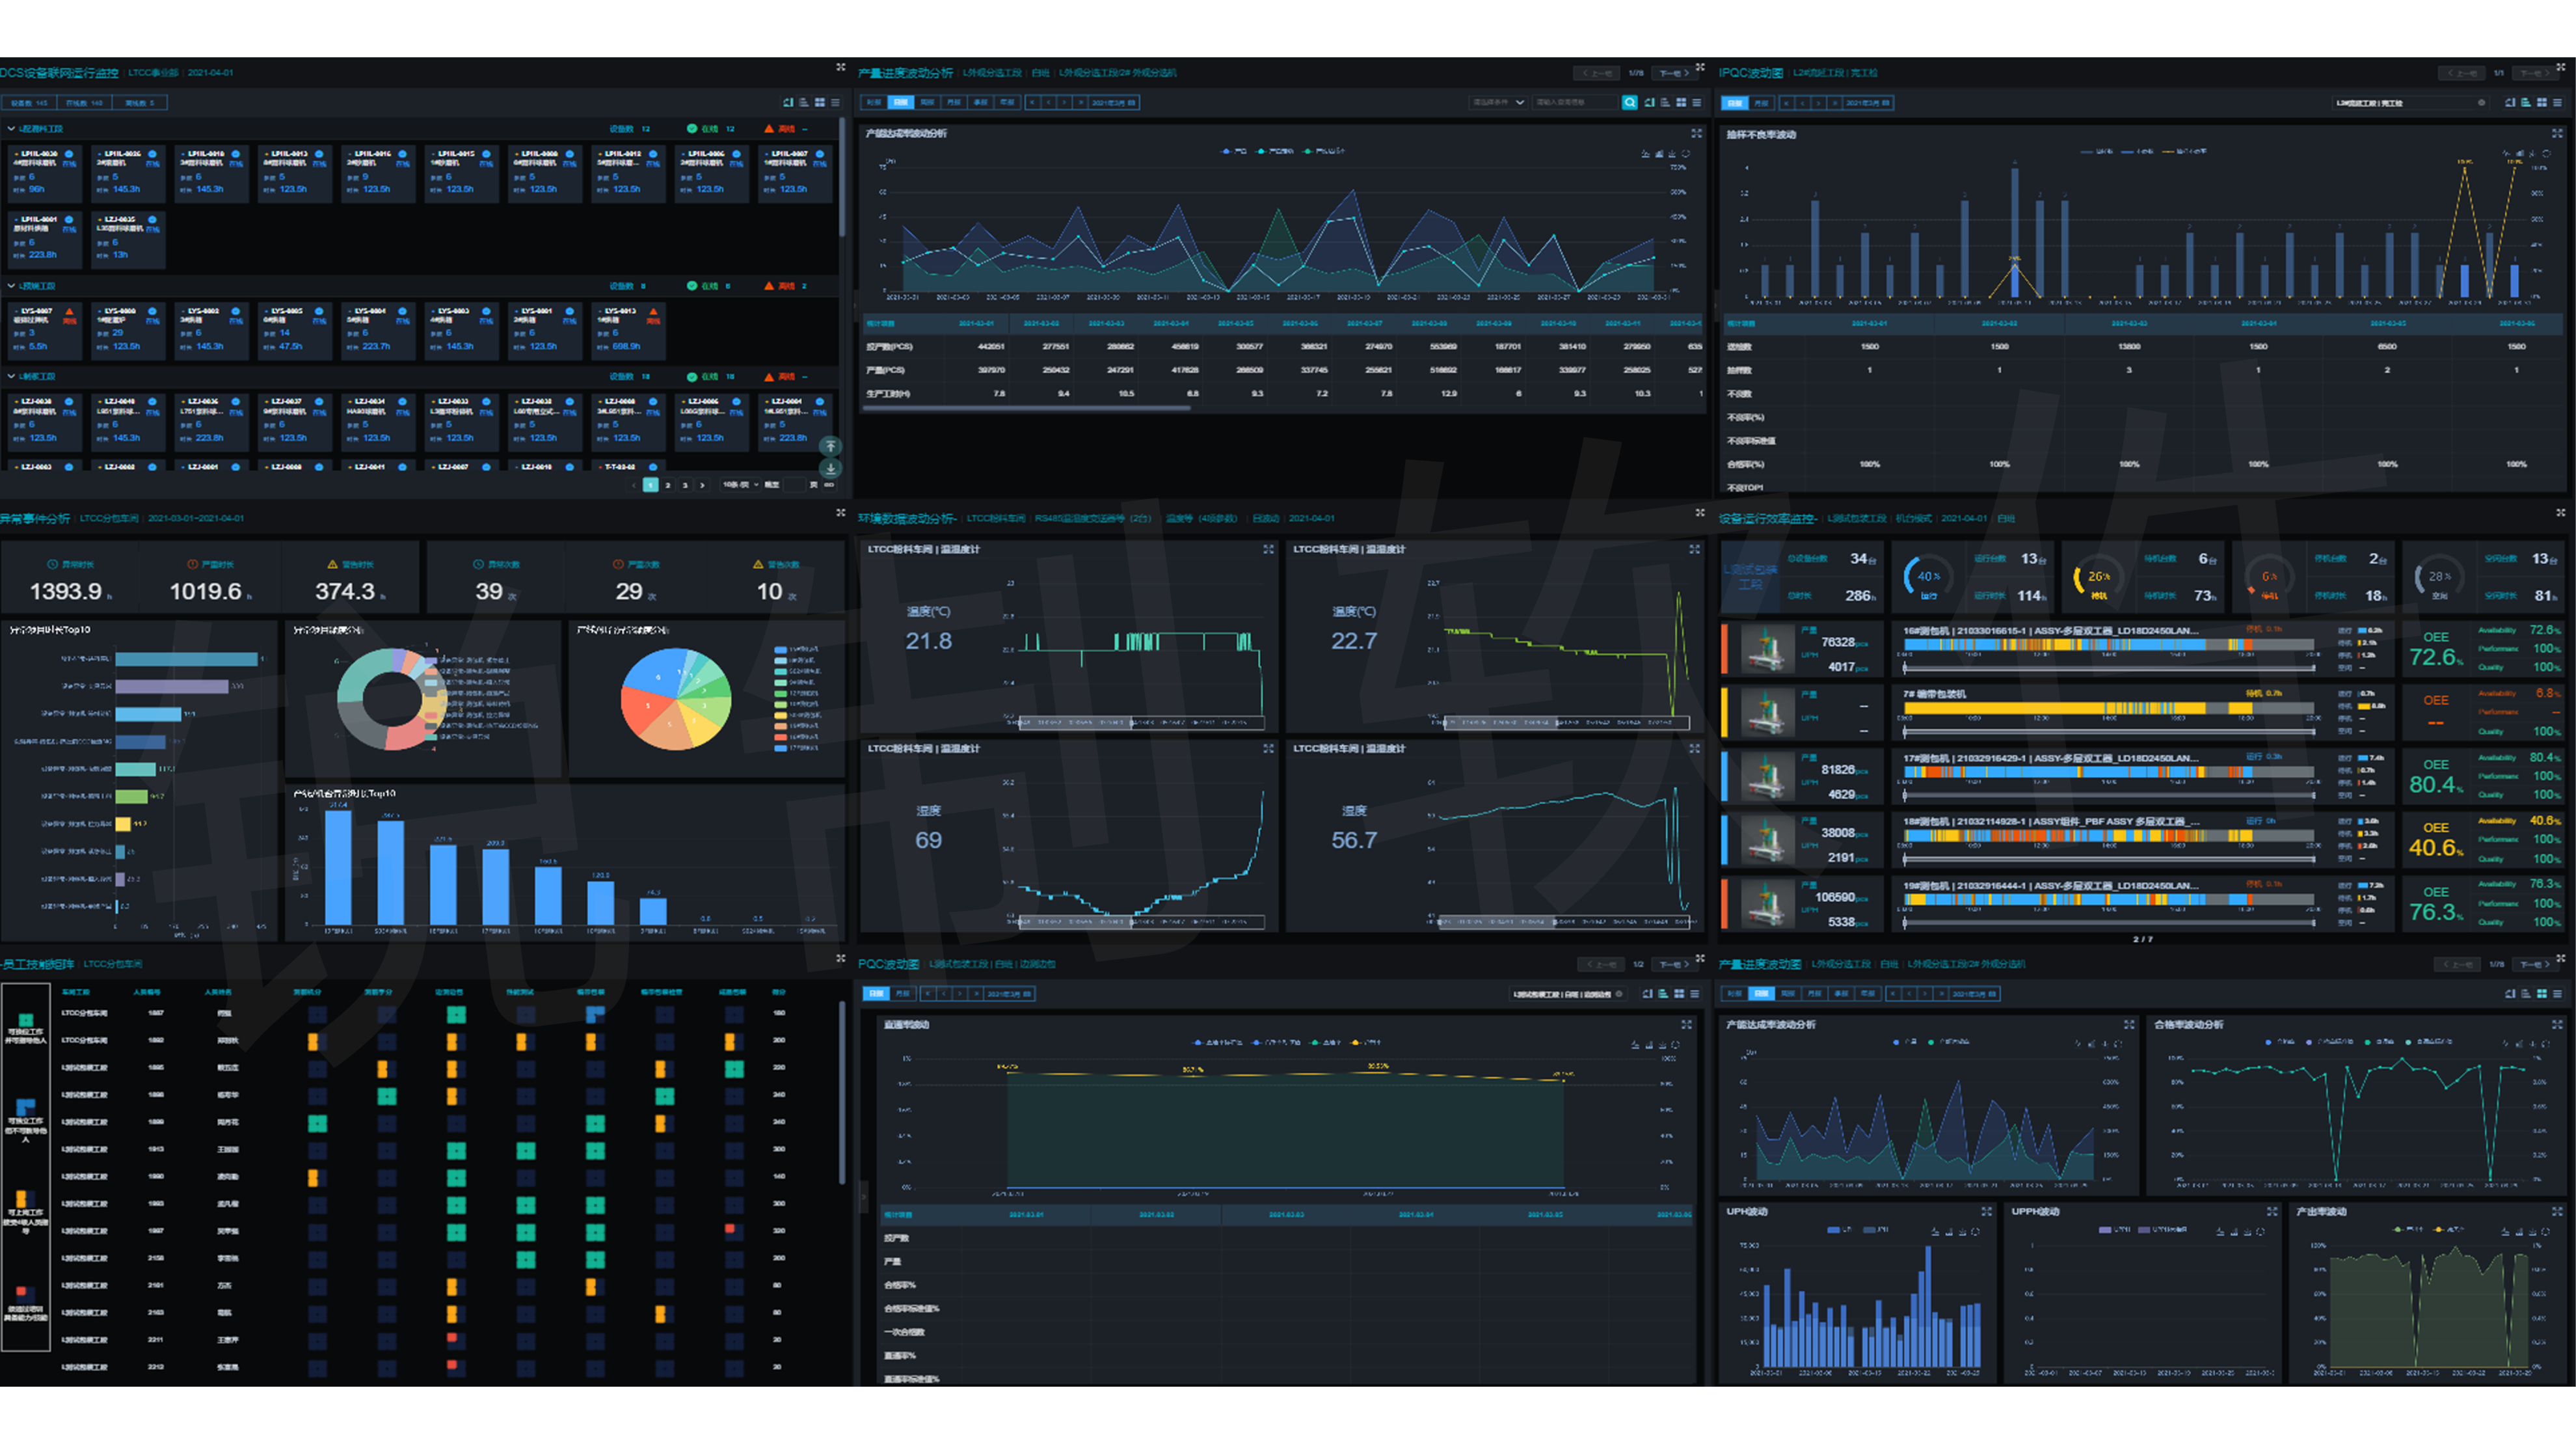
Task: Select the 周报 tab in production progress toolbar
Action: (x=928, y=102)
